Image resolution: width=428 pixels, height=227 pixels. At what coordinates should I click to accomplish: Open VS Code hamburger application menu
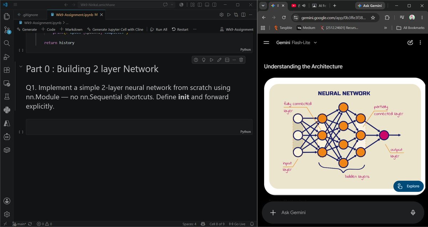15,5
